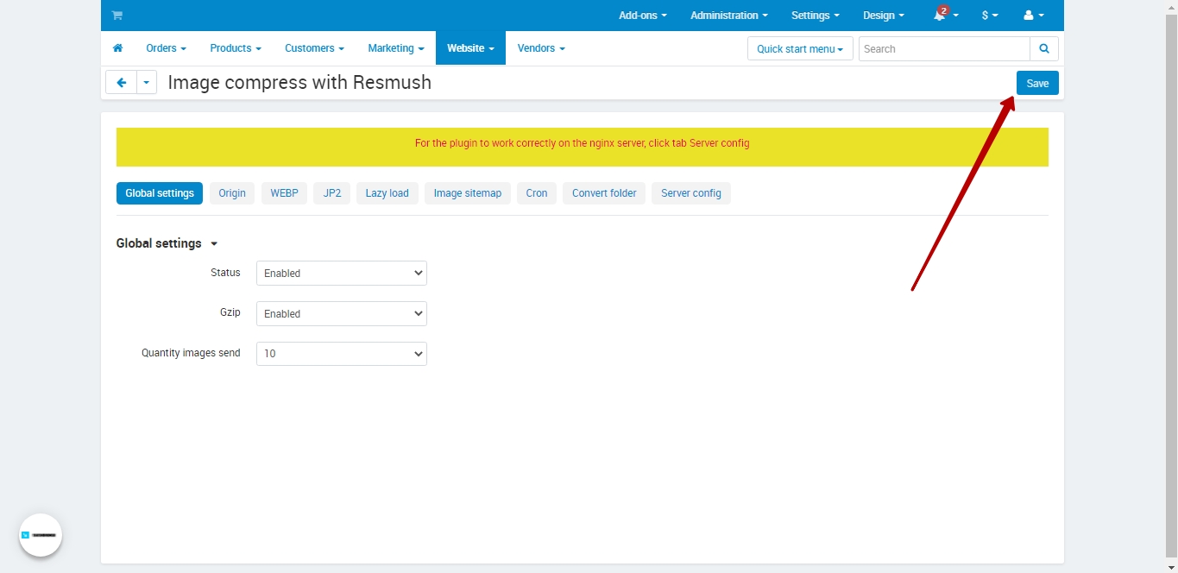The image size is (1178, 573).
Task: Open the Website menu
Action: [470, 48]
